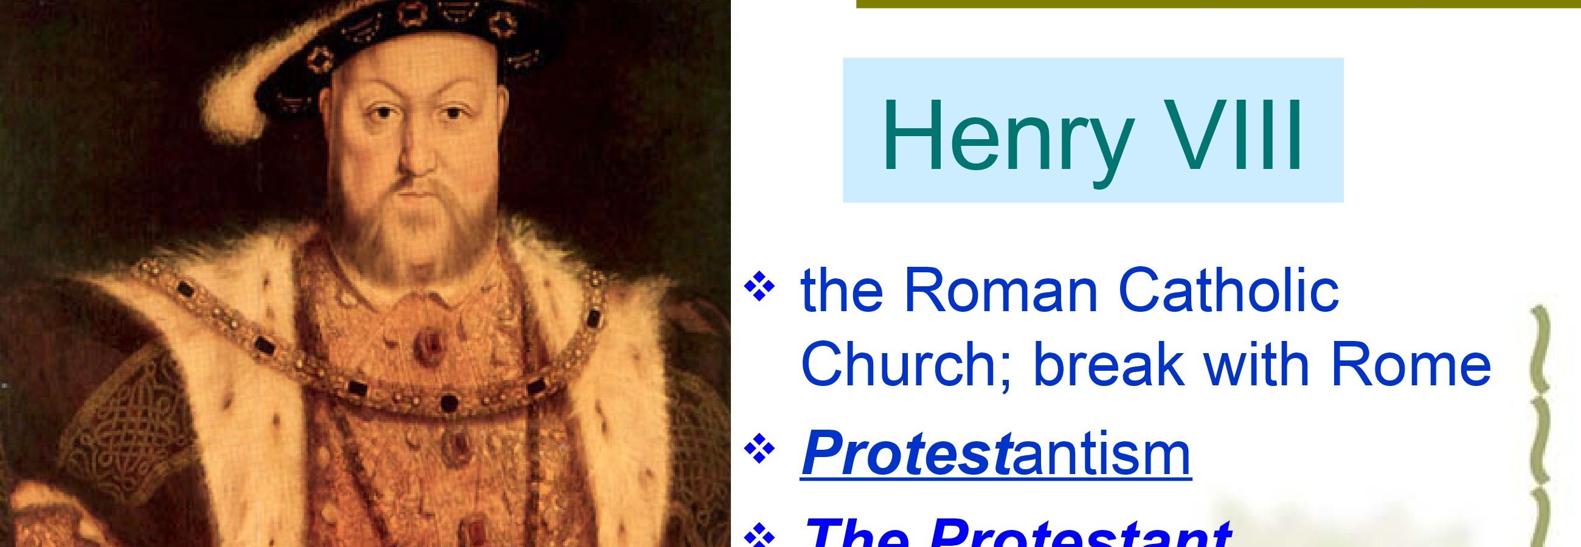Click the olive horizontal line above the title
Screen dimensions: 1581x547
point(1218,4)
